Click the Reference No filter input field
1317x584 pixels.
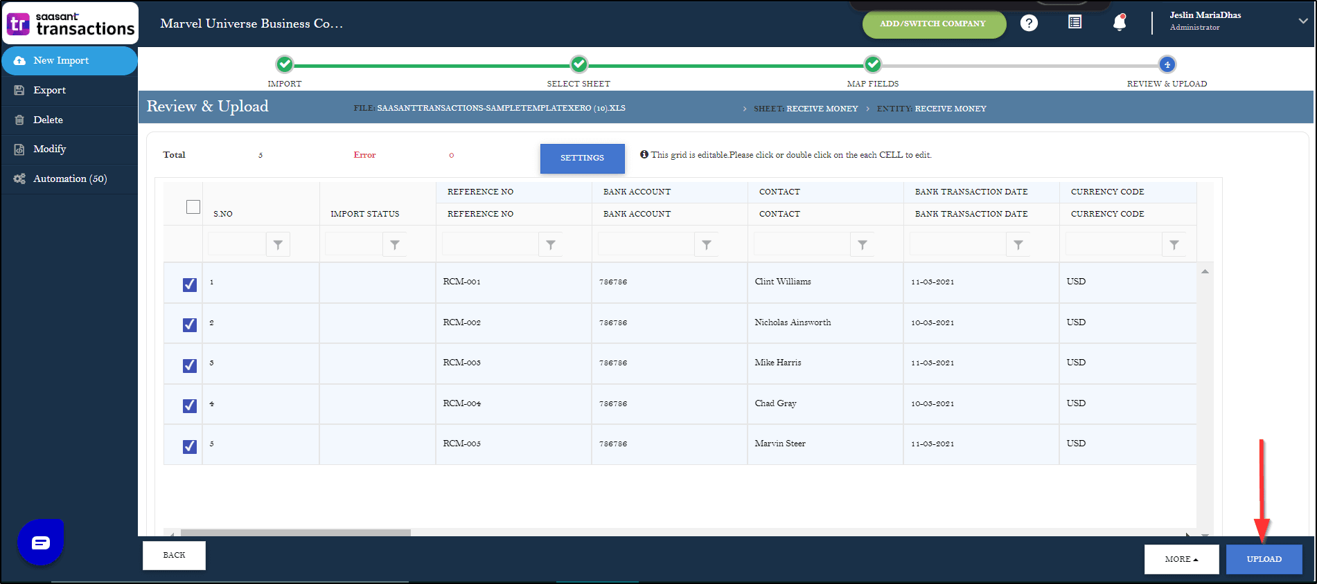[490, 244]
